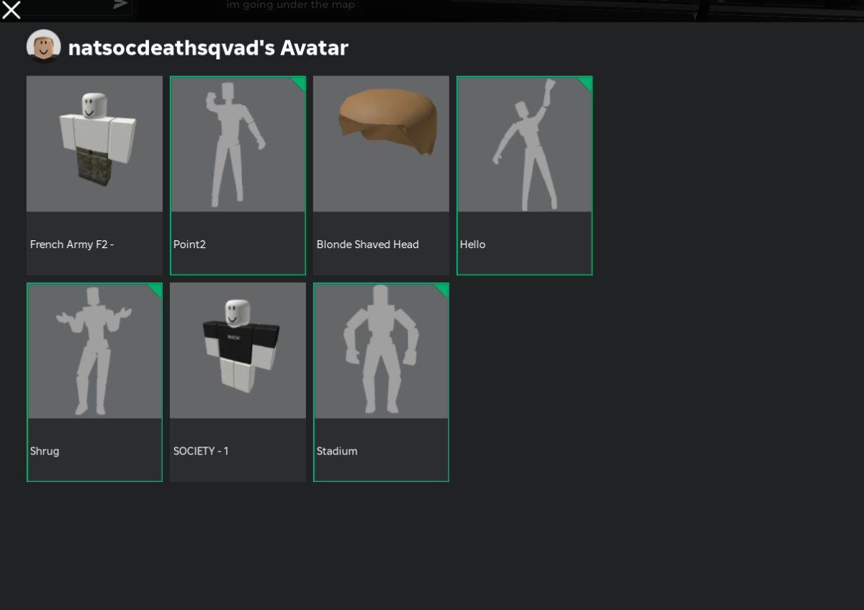
Task: Click the chat text input box
Action: 66,6
